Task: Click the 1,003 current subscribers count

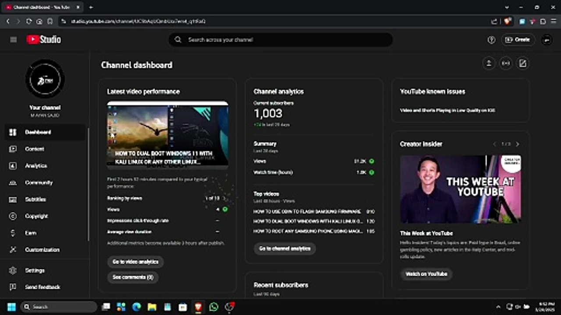Action: tap(268, 114)
